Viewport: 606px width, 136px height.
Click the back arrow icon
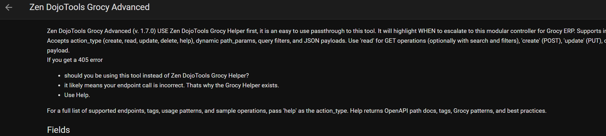click(x=9, y=8)
